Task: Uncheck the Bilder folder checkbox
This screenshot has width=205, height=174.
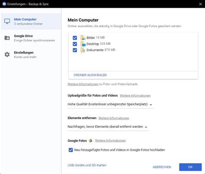Action: (x=75, y=38)
